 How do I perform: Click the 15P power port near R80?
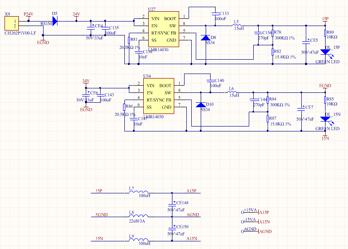326,20
